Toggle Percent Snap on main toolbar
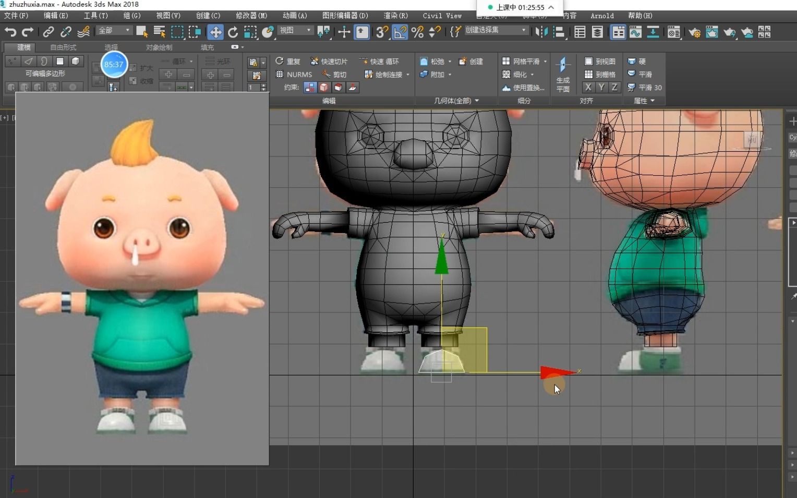Viewport: 797px width, 498px height. [x=417, y=32]
